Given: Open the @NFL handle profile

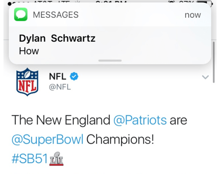Looking at the screenshot, I should click(60, 87).
